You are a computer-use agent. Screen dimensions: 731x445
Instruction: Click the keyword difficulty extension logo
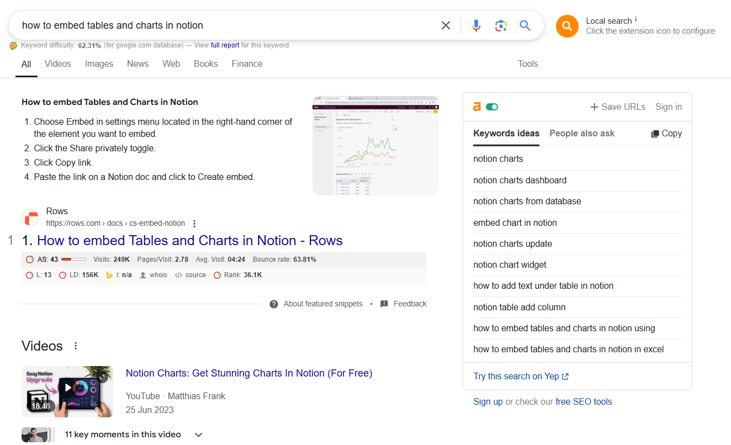click(13, 46)
